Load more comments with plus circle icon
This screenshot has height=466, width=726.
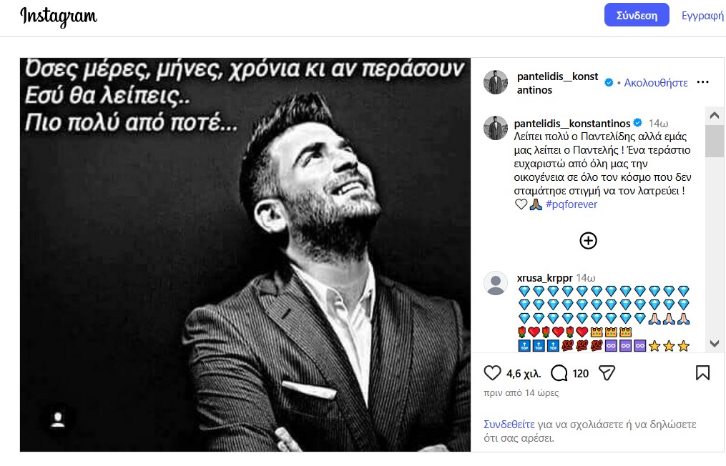coord(588,241)
